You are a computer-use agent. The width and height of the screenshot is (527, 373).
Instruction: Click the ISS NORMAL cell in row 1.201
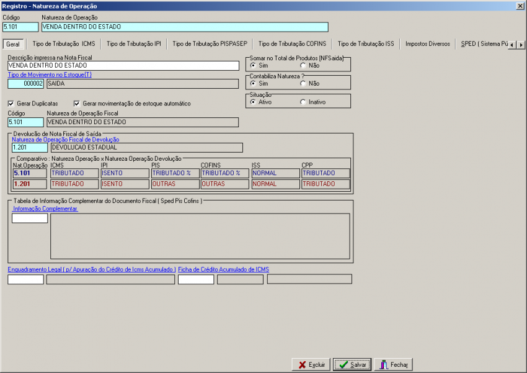coord(276,184)
